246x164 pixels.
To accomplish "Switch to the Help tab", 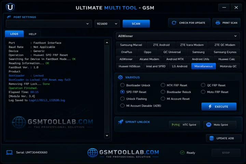I will [32, 34].
